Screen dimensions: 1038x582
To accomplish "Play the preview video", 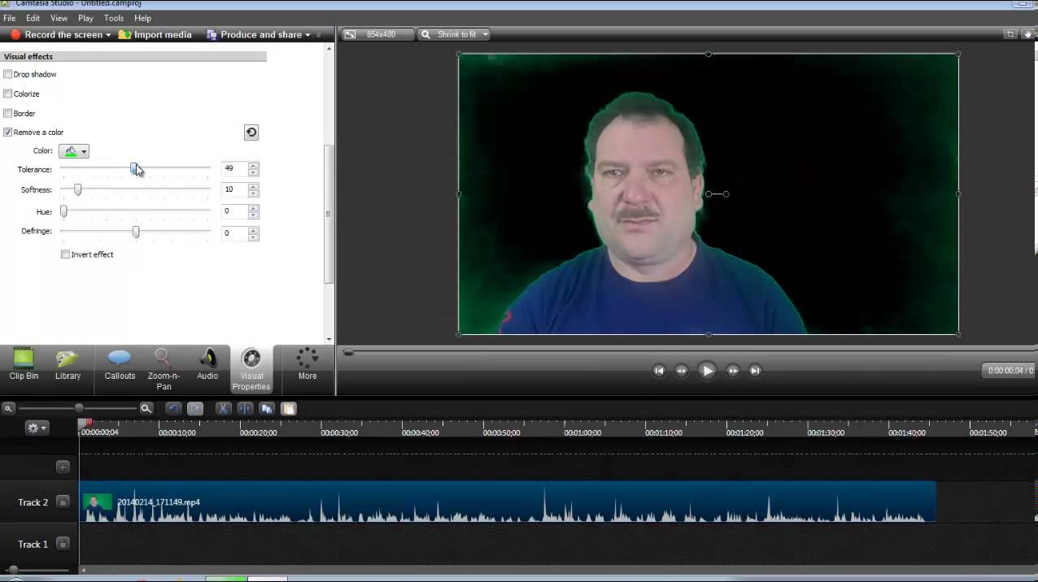I will tap(707, 371).
